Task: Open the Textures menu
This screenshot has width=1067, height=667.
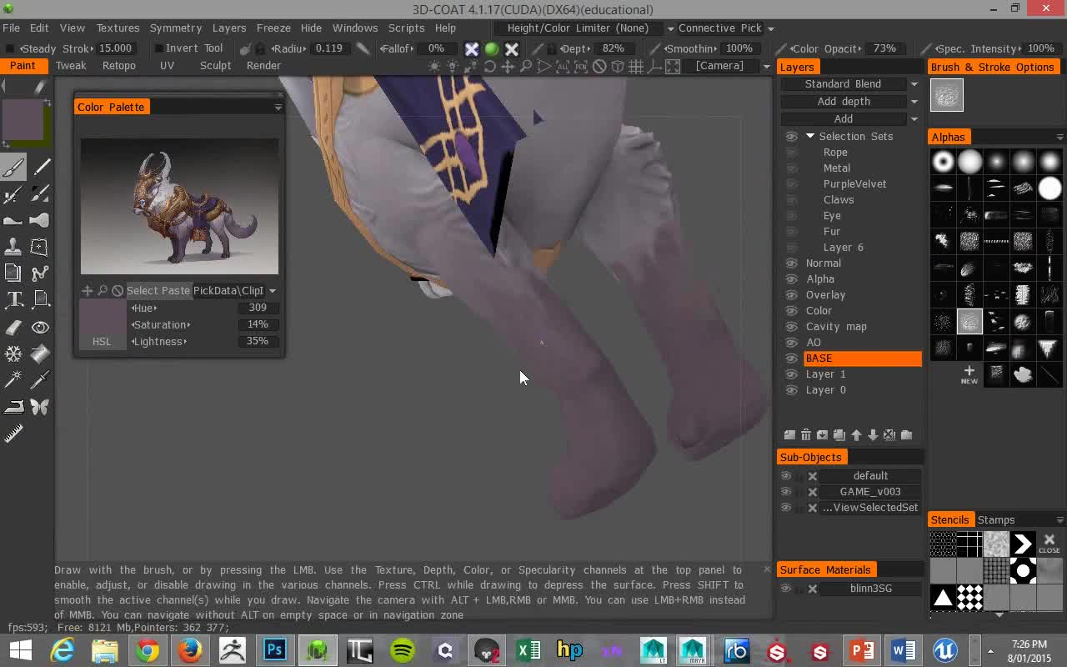Action: 118,28
